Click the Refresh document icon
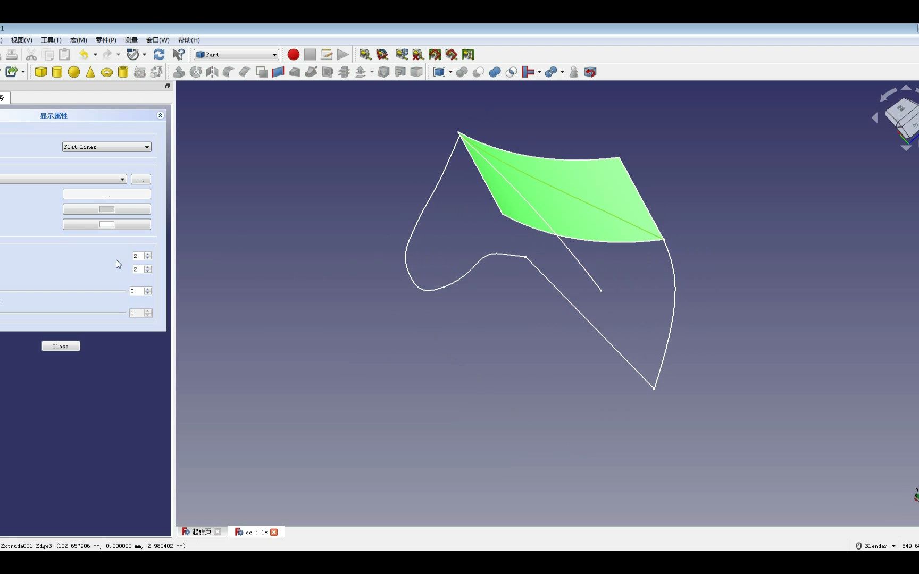Viewport: 919px width, 574px height. tap(159, 54)
